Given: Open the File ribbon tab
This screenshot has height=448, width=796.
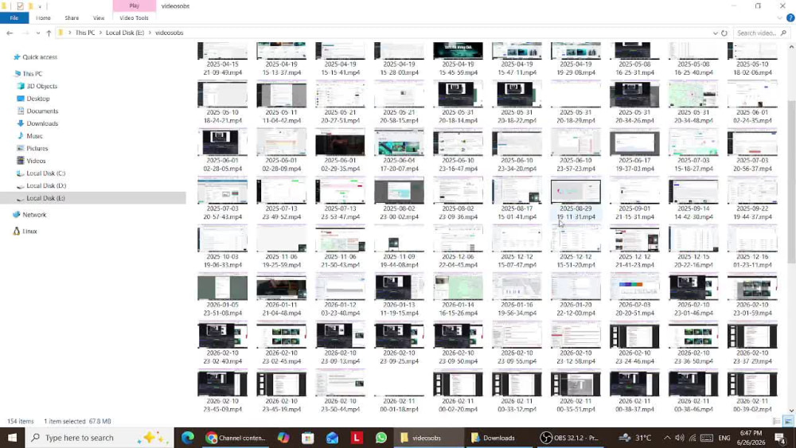Looking at the screenshot, I should click(14, 18).
